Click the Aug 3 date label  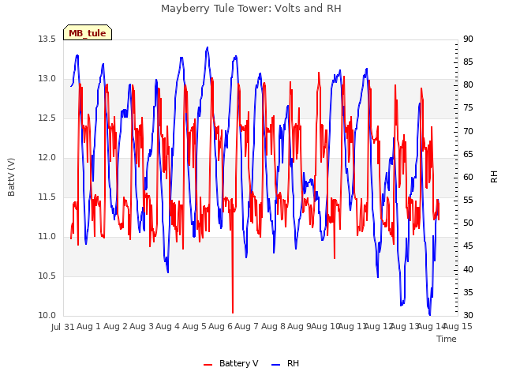click(141, 326)
